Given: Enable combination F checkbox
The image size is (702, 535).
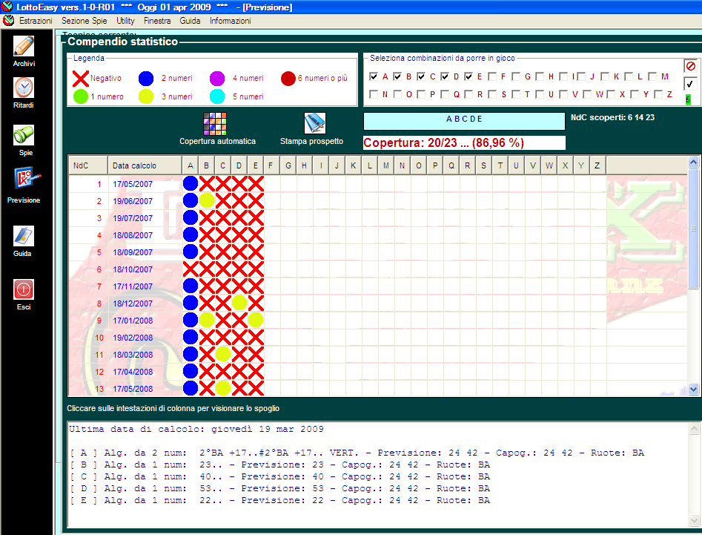Looking at the screenshot, I should [x=492, y=76].
